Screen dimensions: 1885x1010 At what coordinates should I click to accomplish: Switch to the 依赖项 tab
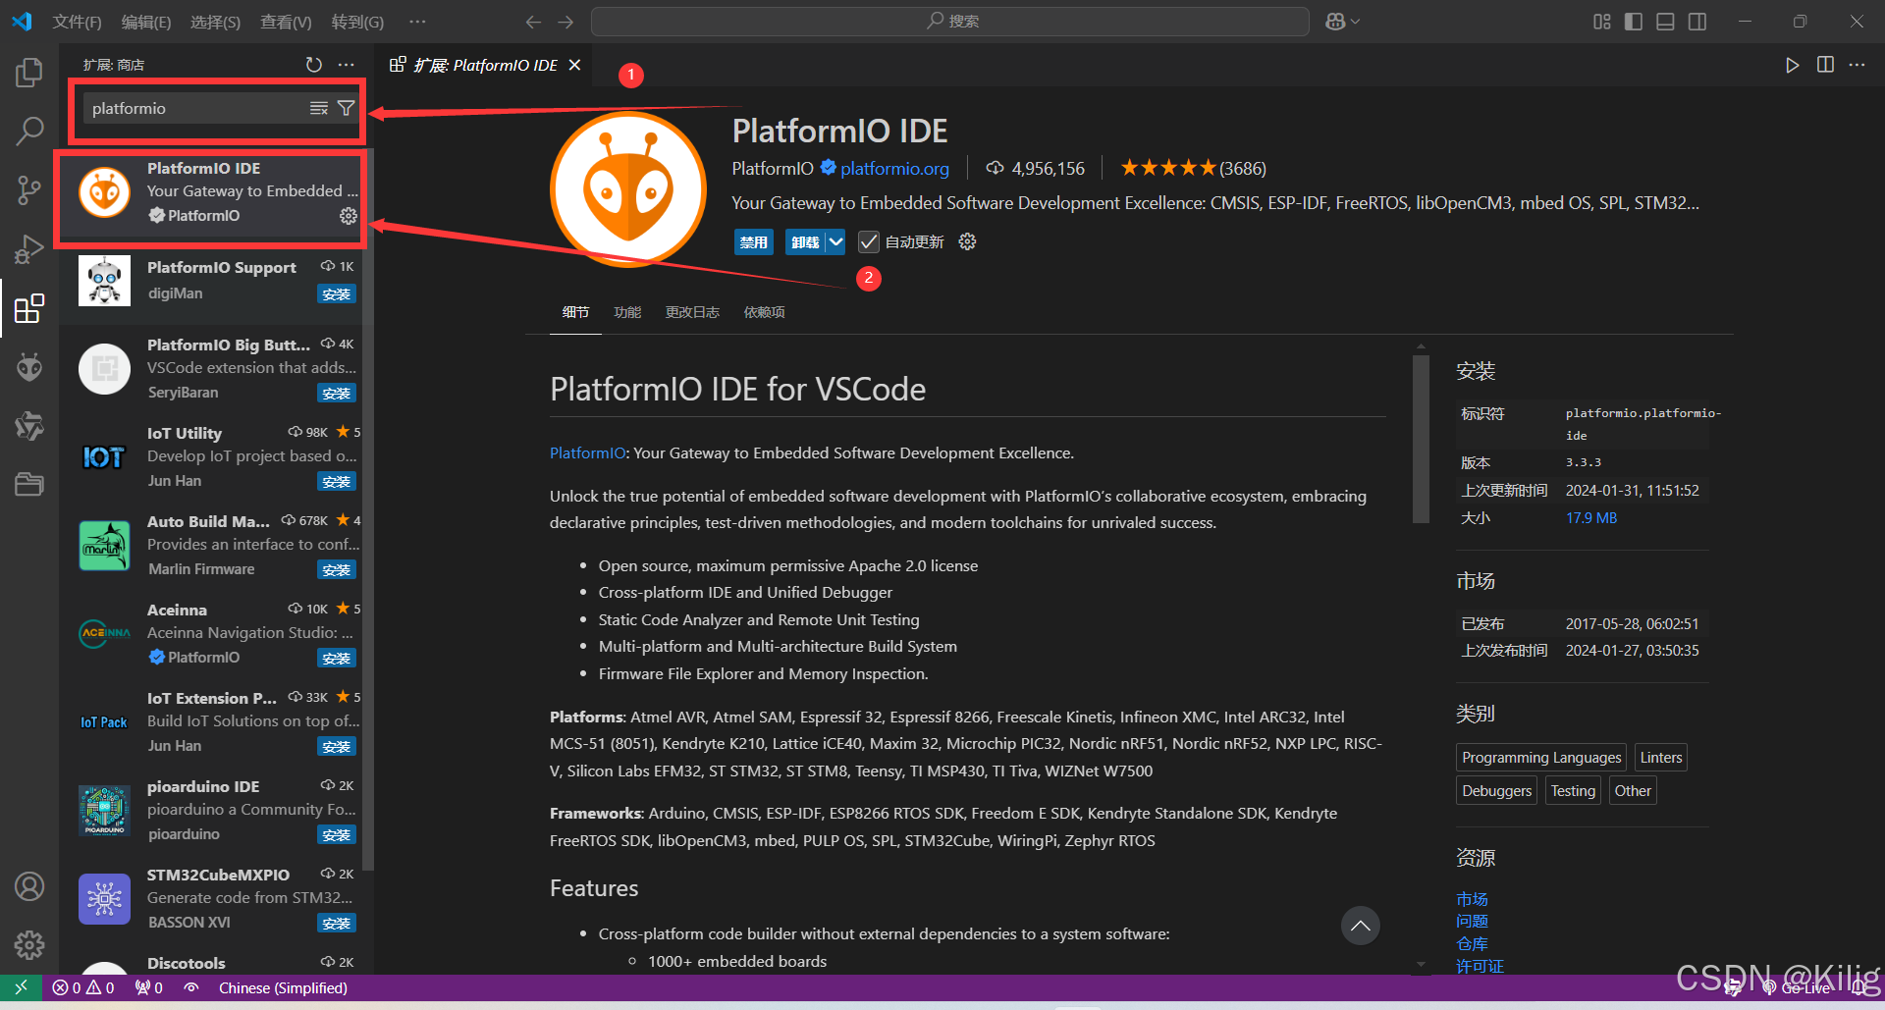click(x=764, y=312)
